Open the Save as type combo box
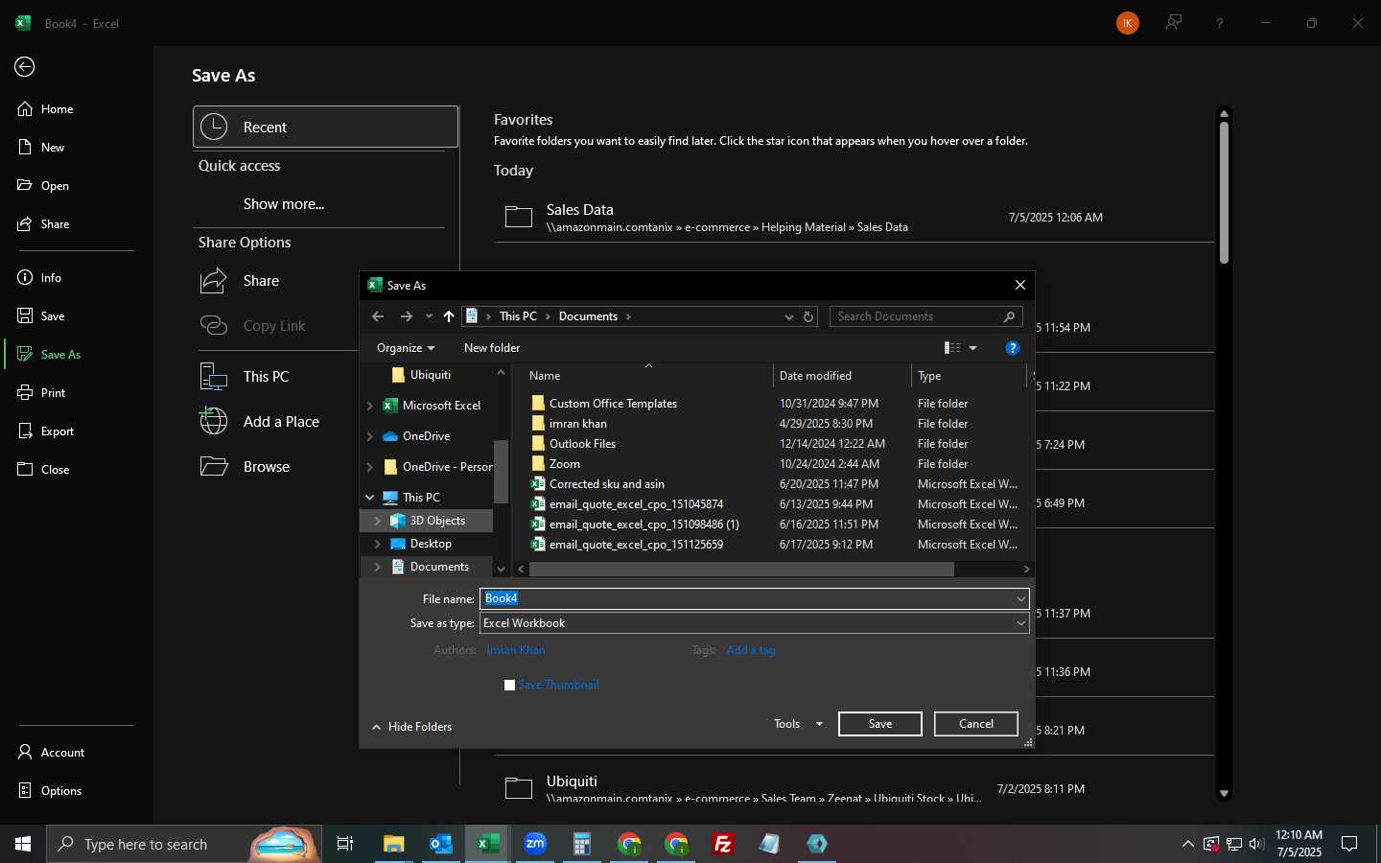This screenshot has height=863, width=1381. 755,623
